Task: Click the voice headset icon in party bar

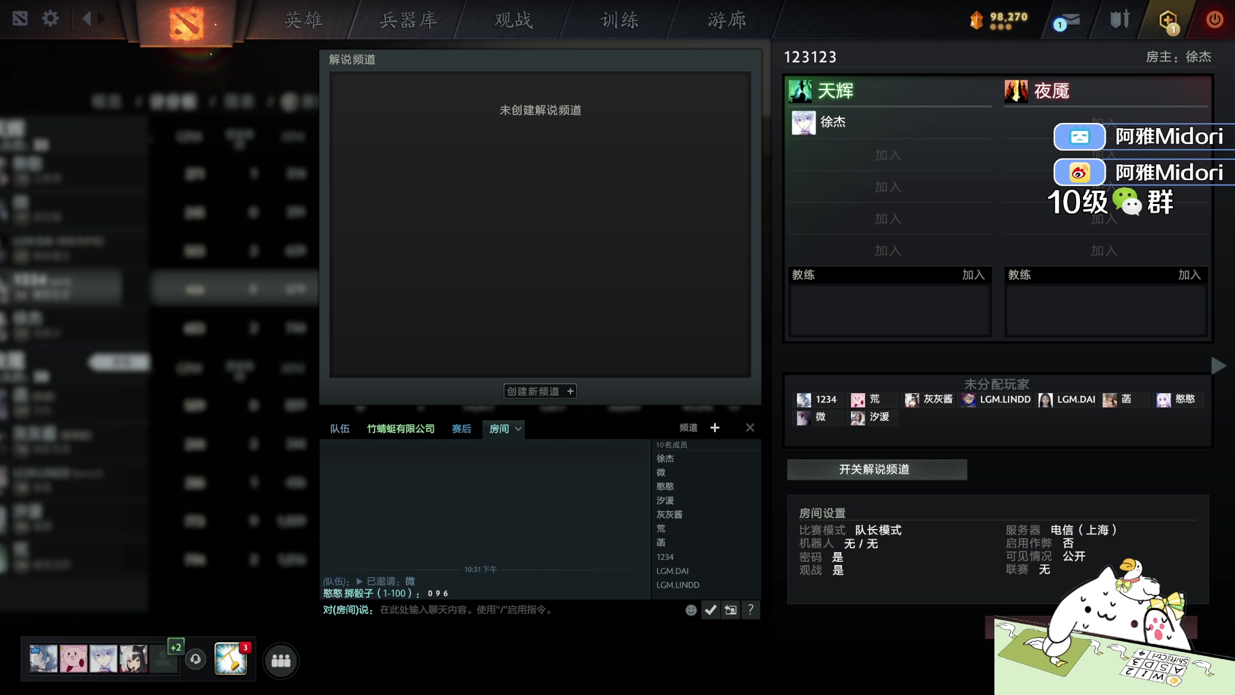Action: 196,659
